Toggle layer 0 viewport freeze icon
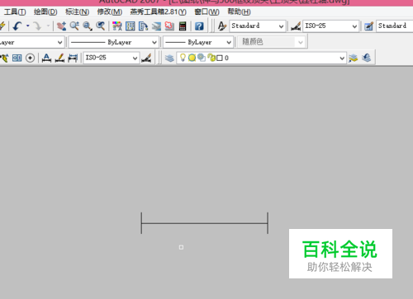This screenshot has width=413, height=299. click(x=202, y=58)
